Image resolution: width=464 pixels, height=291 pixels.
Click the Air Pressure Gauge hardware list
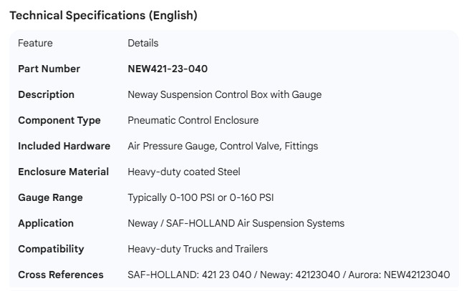223,146
